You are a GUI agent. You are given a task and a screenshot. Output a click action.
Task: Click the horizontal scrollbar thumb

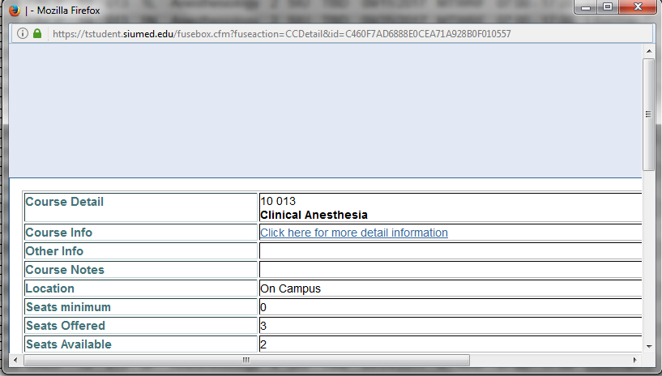click(x=243, y=359)
